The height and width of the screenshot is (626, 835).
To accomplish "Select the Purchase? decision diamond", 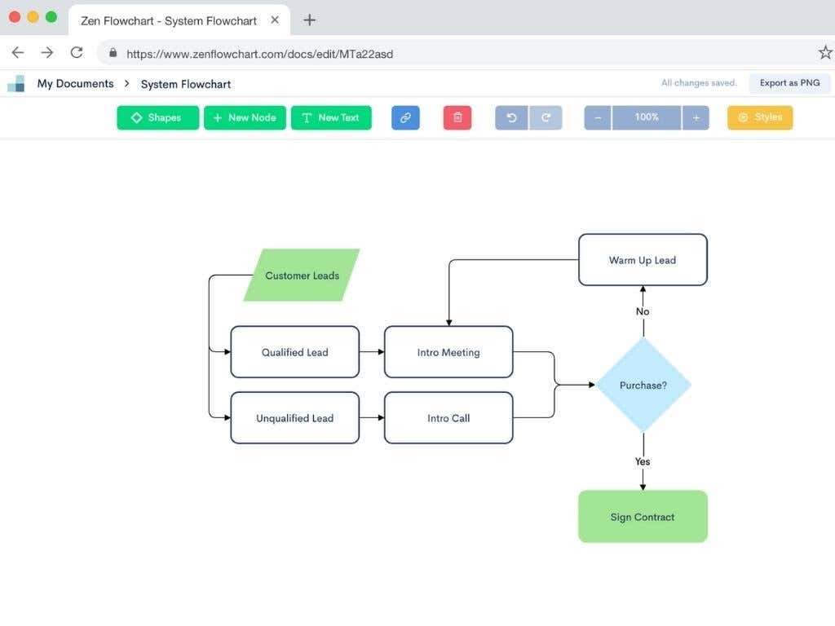I will pos(643,385).
